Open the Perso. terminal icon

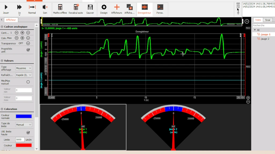[x=160, y=7]
